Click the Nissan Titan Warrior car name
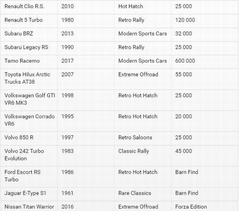Viewport: 239px width, 211px height. pos(29,207)
